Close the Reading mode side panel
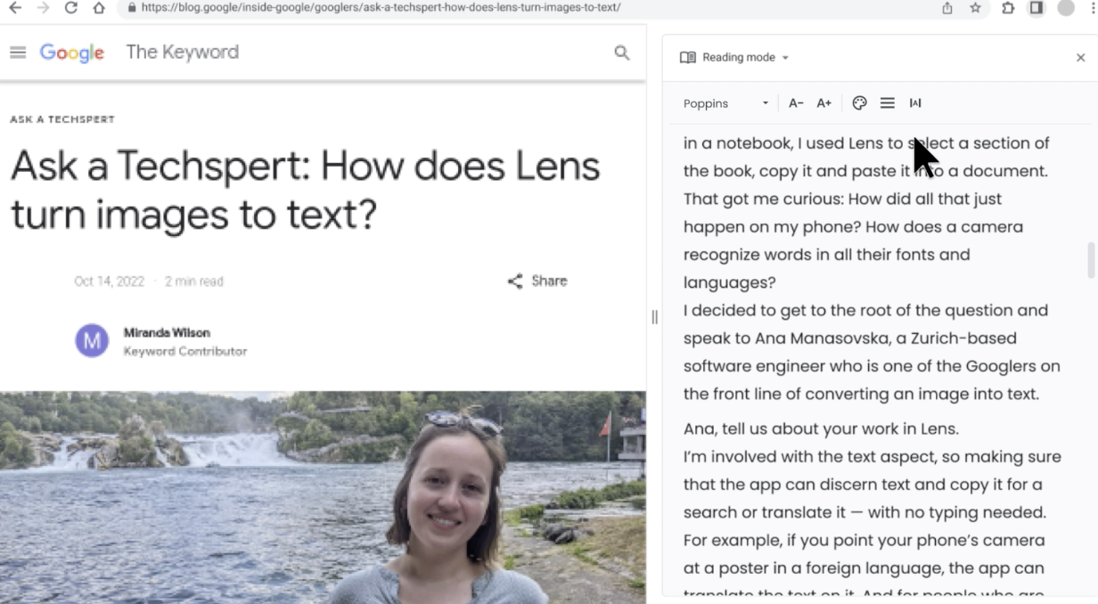 (x=1081, y=57)
